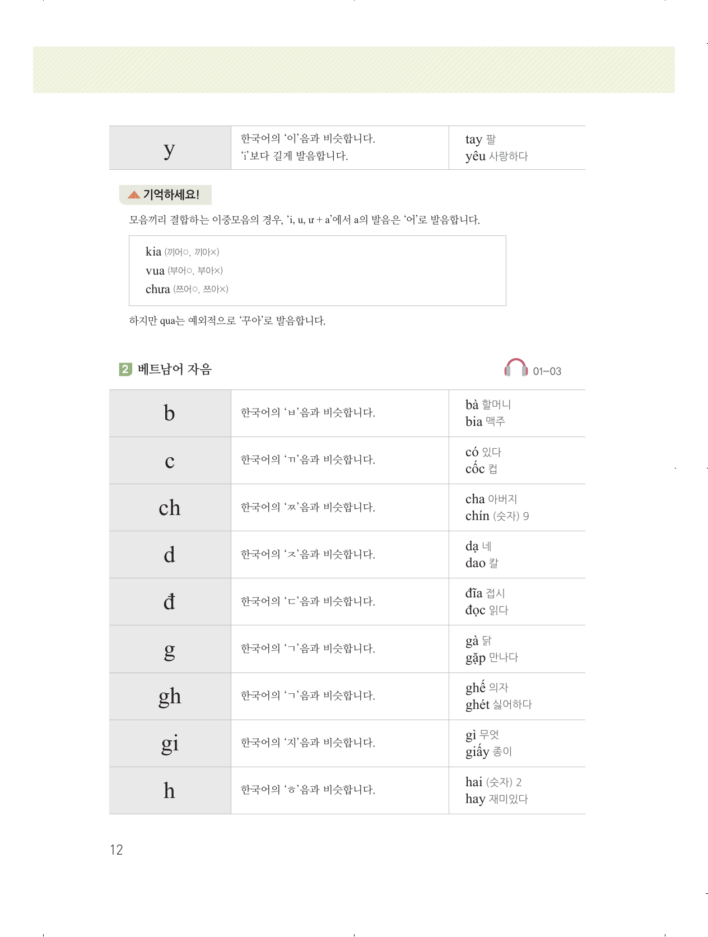Click the letter 'h' consonant cell
708x937 pixels.
pos(170,790)
